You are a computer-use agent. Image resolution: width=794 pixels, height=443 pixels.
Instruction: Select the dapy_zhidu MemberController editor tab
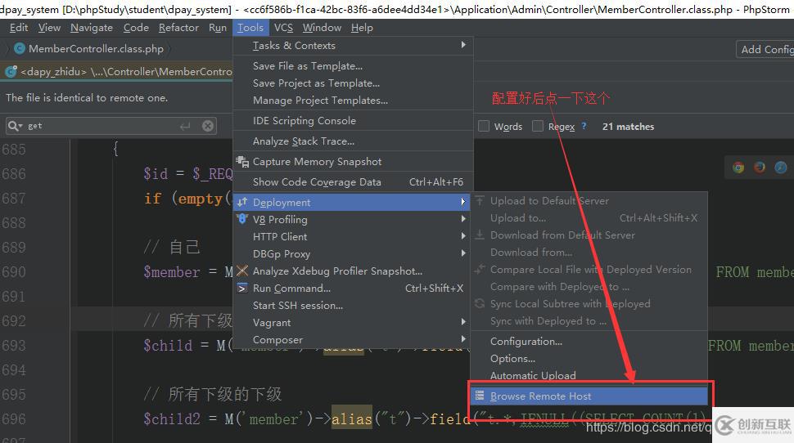pyautogui.click(x=118, y=72)
